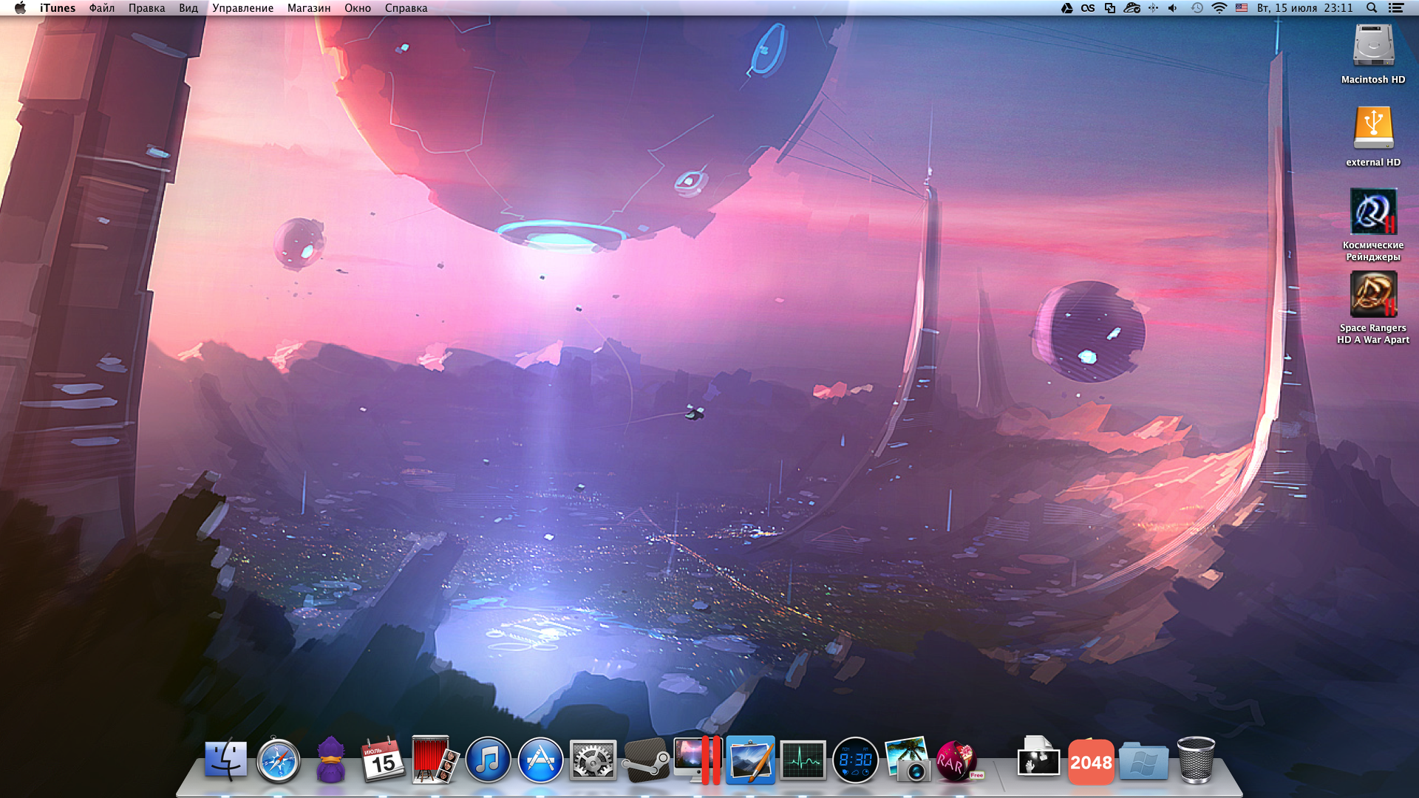This screenshot has width=1419, height=798.
Task: Toggle the Notification Center list icon
Action: (x=1396, y=8)
